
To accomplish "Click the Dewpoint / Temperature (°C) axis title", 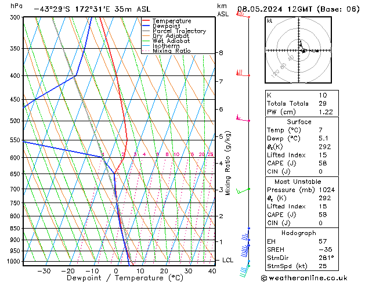I will [125, 278].
